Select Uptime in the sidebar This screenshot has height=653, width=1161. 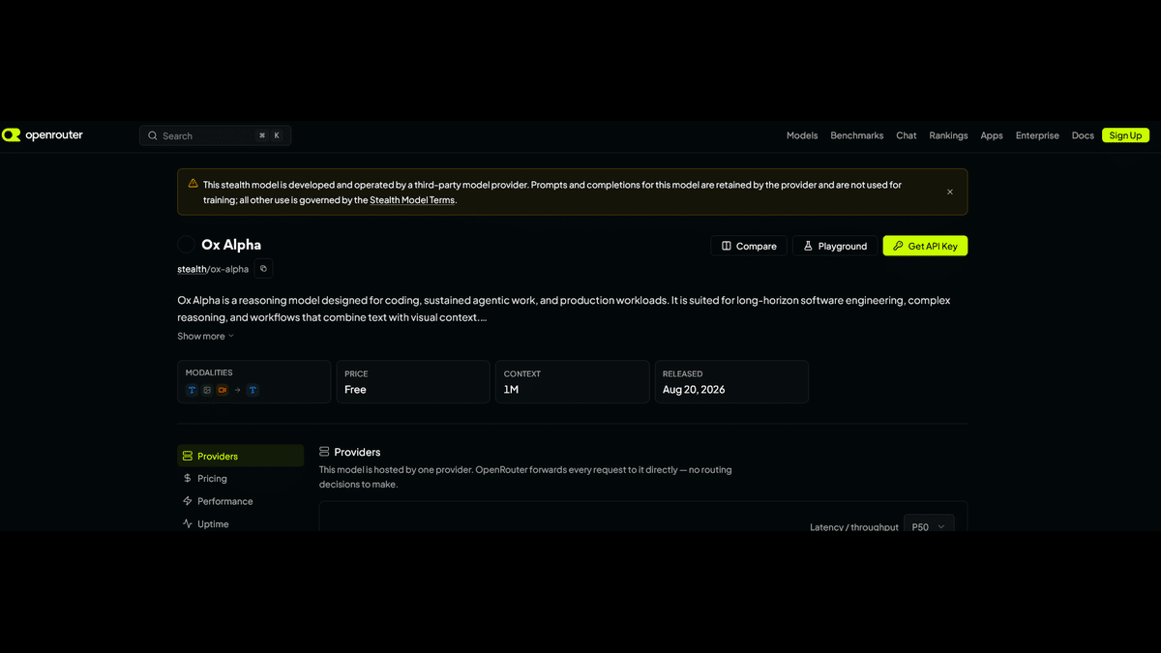240,523
